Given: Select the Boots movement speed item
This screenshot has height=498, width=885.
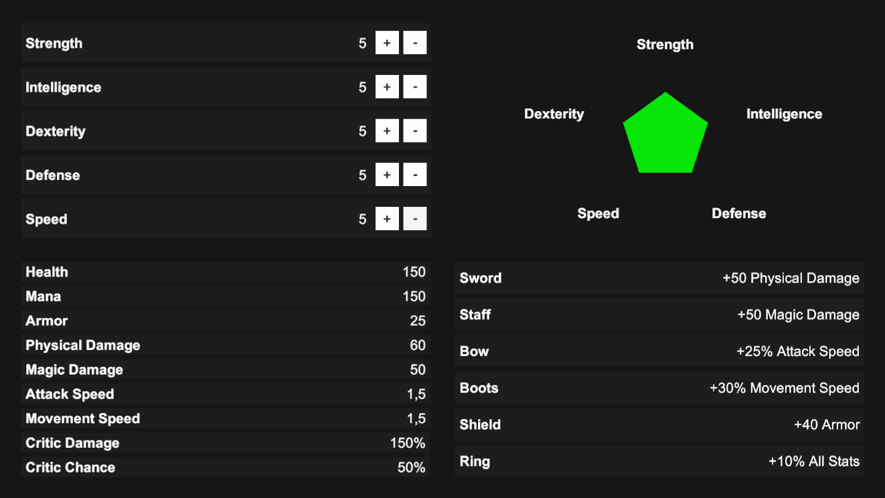Looking at the screenshot, I should tap(659, 388).
